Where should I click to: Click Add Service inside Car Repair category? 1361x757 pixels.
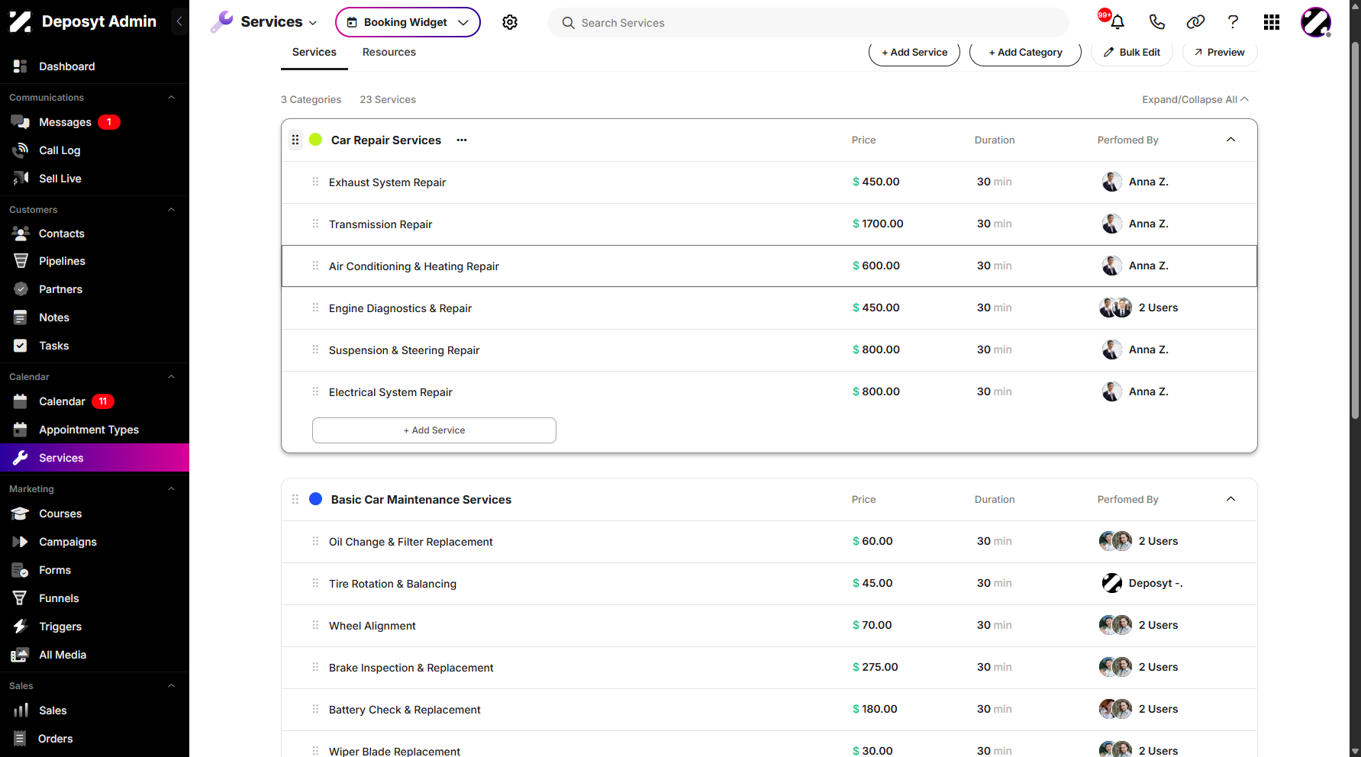434,430
